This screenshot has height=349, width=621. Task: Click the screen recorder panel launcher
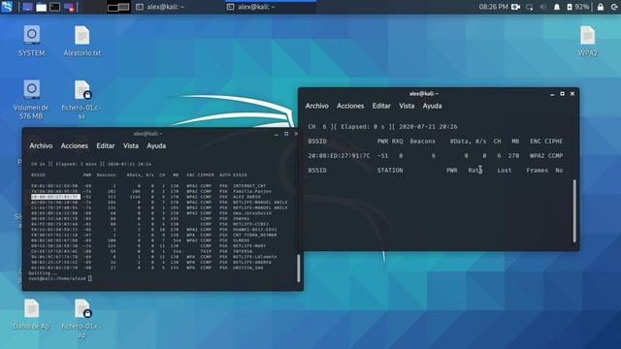(x=69, y=7)
